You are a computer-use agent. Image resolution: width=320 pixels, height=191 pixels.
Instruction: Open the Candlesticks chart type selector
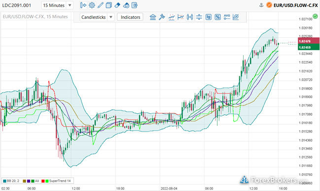pos(97,17)
